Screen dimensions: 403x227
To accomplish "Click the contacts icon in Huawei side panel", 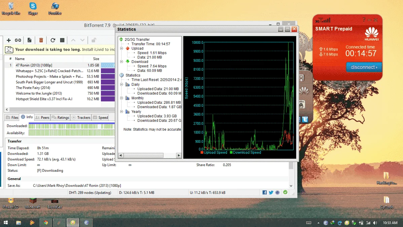I will [x=302, y=78].
